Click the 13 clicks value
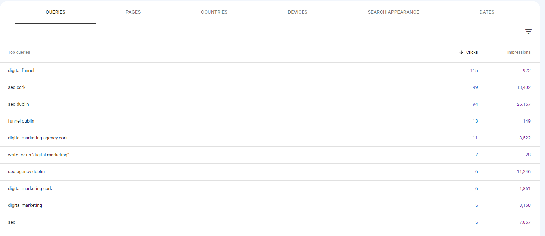 [x=475, y=121]
